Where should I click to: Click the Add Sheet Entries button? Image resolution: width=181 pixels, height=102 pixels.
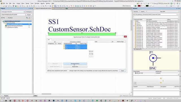pos(75,64)
